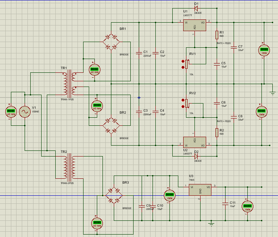Select capacitor C2 10uF
Image resolution: width=278 pixels, height=237 pixels.
155,53
